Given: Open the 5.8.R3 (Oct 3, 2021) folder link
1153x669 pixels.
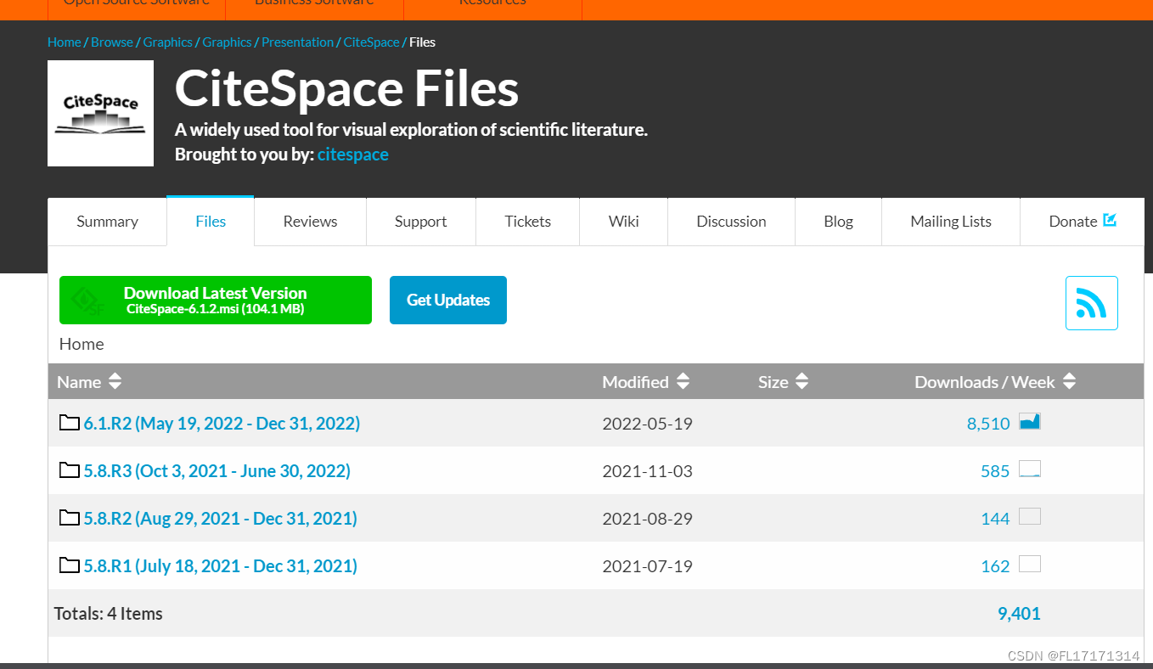Looking at the screenshot, I should [217, 470].
